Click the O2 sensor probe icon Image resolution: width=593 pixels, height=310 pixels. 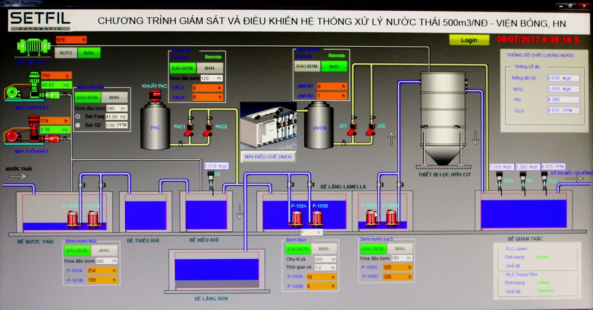point(211,179)
